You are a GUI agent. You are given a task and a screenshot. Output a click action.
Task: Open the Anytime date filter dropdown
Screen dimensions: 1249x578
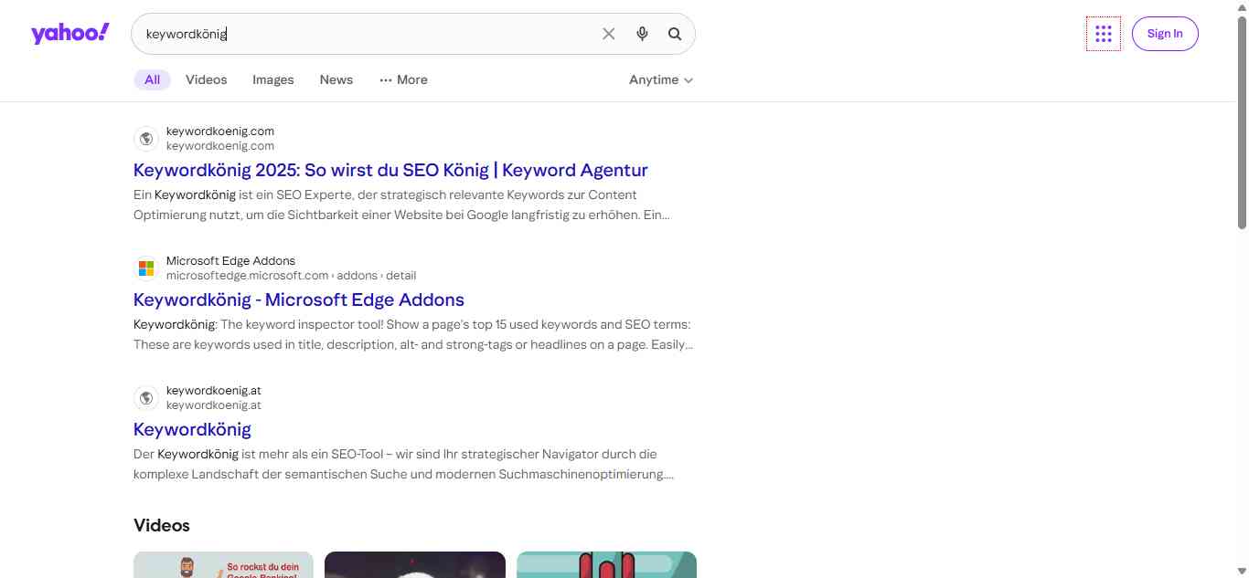[x=661, y=79]
